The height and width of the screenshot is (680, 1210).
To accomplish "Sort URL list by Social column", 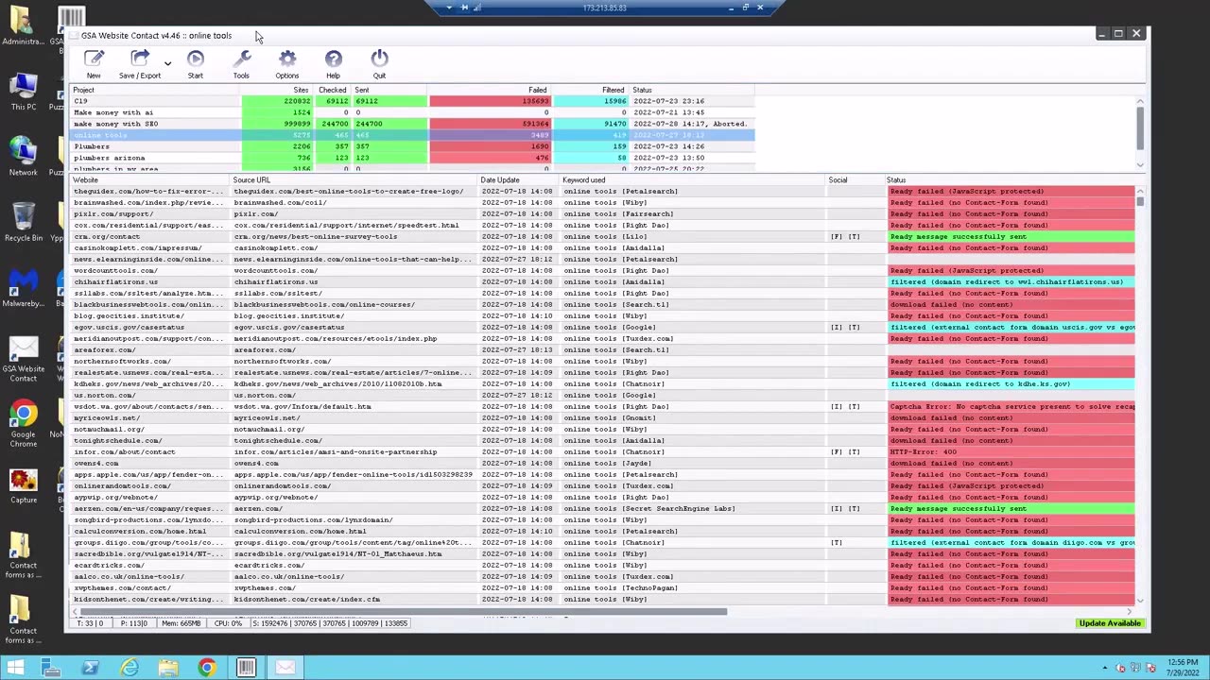I will [x=855, y=179].
